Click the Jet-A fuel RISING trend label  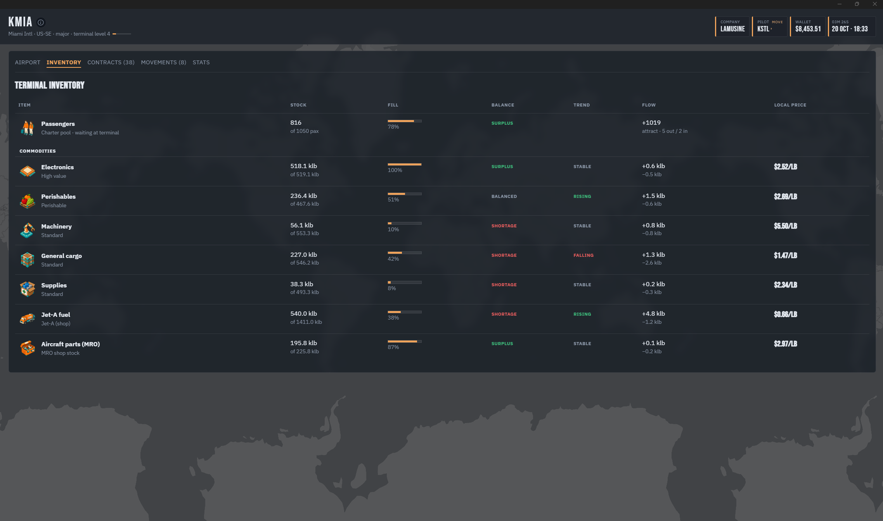coord(582,314)
